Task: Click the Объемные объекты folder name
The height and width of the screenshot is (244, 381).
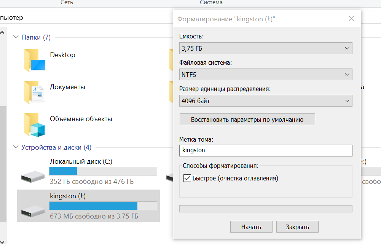Action: click(x=81, y=119)
